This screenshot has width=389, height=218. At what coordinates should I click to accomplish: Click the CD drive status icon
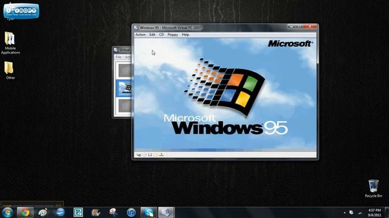(145, 155)
